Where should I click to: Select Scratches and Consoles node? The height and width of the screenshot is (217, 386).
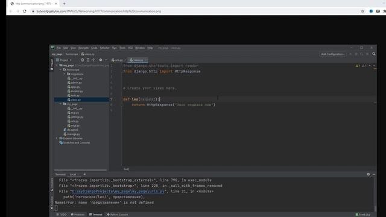(x=75, y=143)
